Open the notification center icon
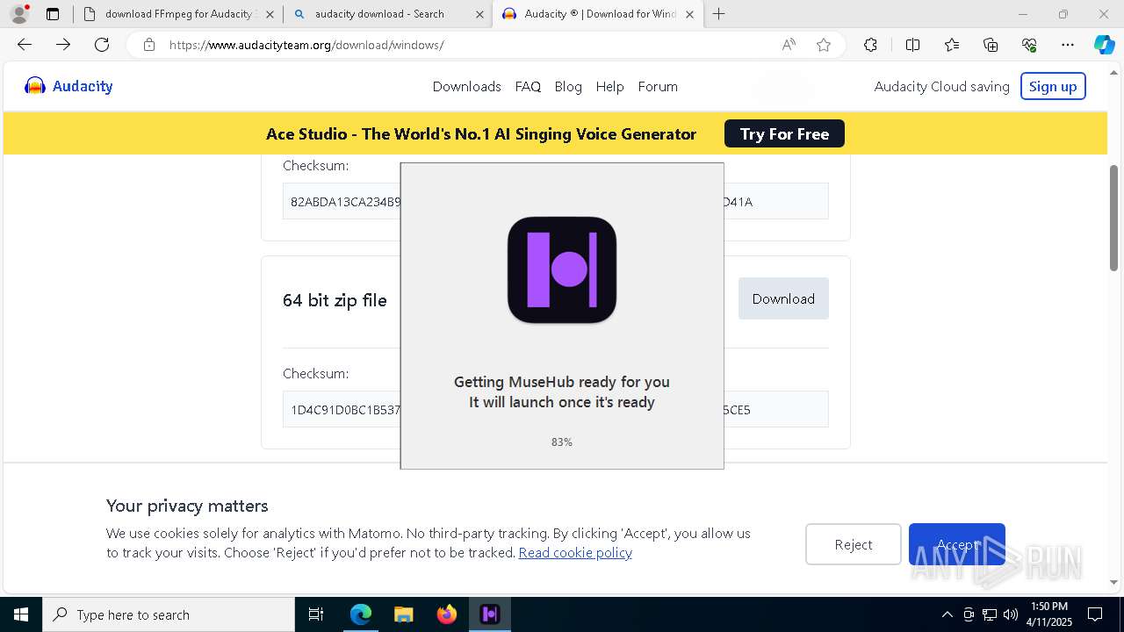 (x=1095, y=614)
